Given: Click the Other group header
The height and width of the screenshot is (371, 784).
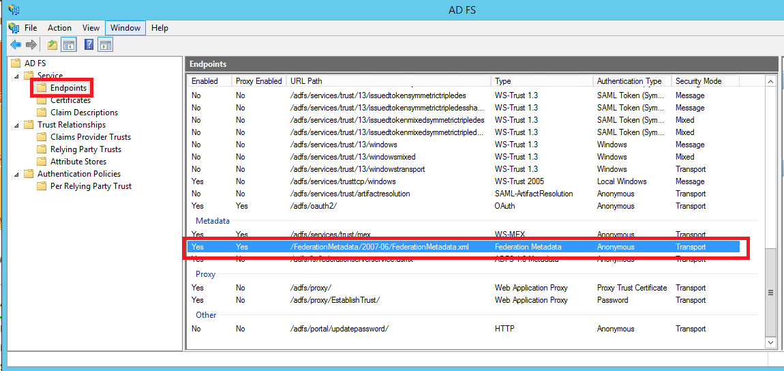Looking at the screenshot, I should [206, 315].
